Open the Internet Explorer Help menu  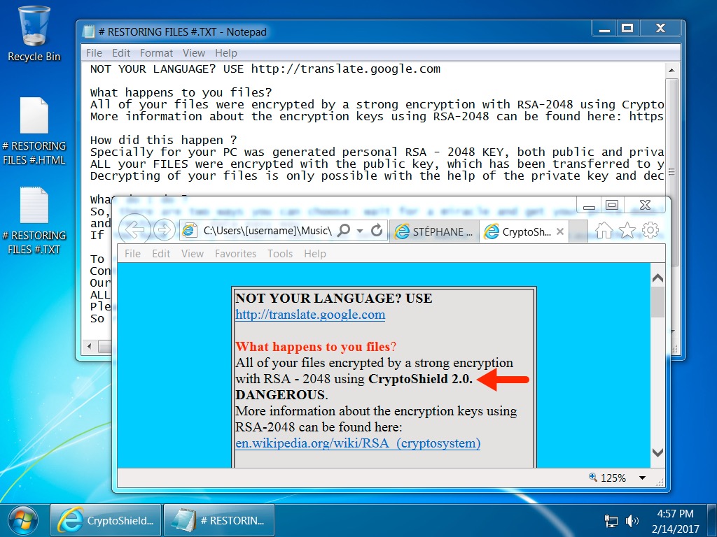point(315,253)
